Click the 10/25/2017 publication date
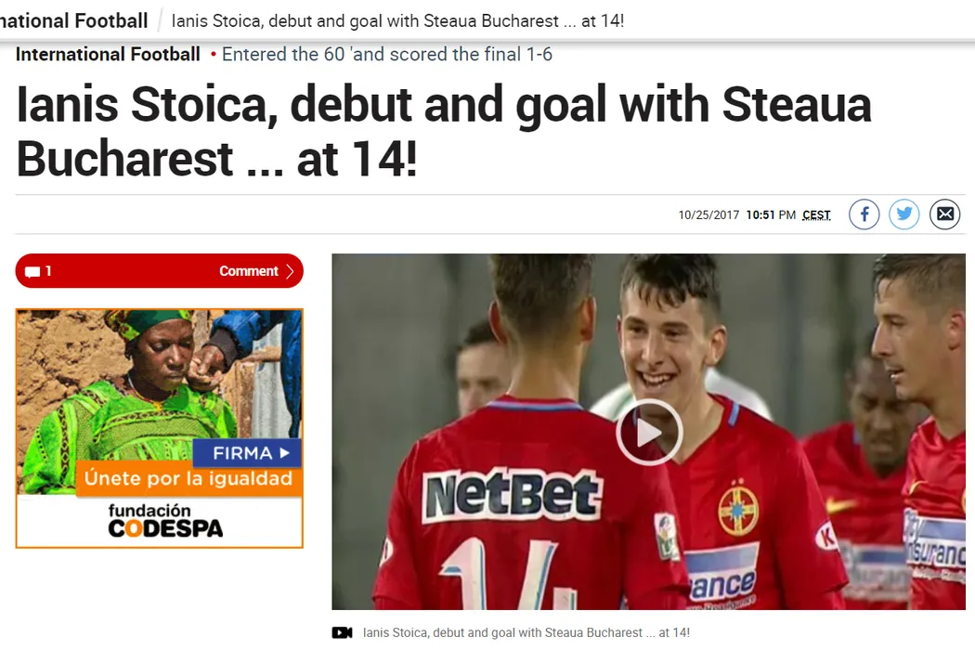975x650 pixels. point(708,214)
